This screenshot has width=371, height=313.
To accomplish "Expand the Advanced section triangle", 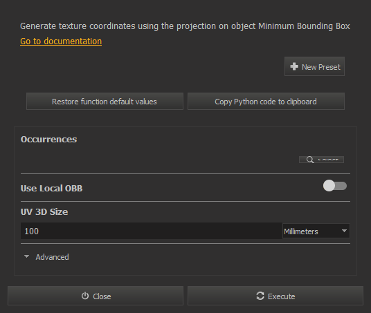I will click(26, 256).
